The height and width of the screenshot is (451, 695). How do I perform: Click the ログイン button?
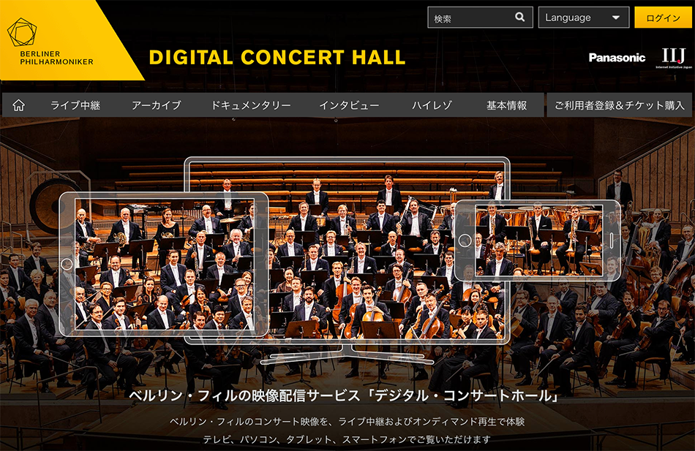(663, 18)
